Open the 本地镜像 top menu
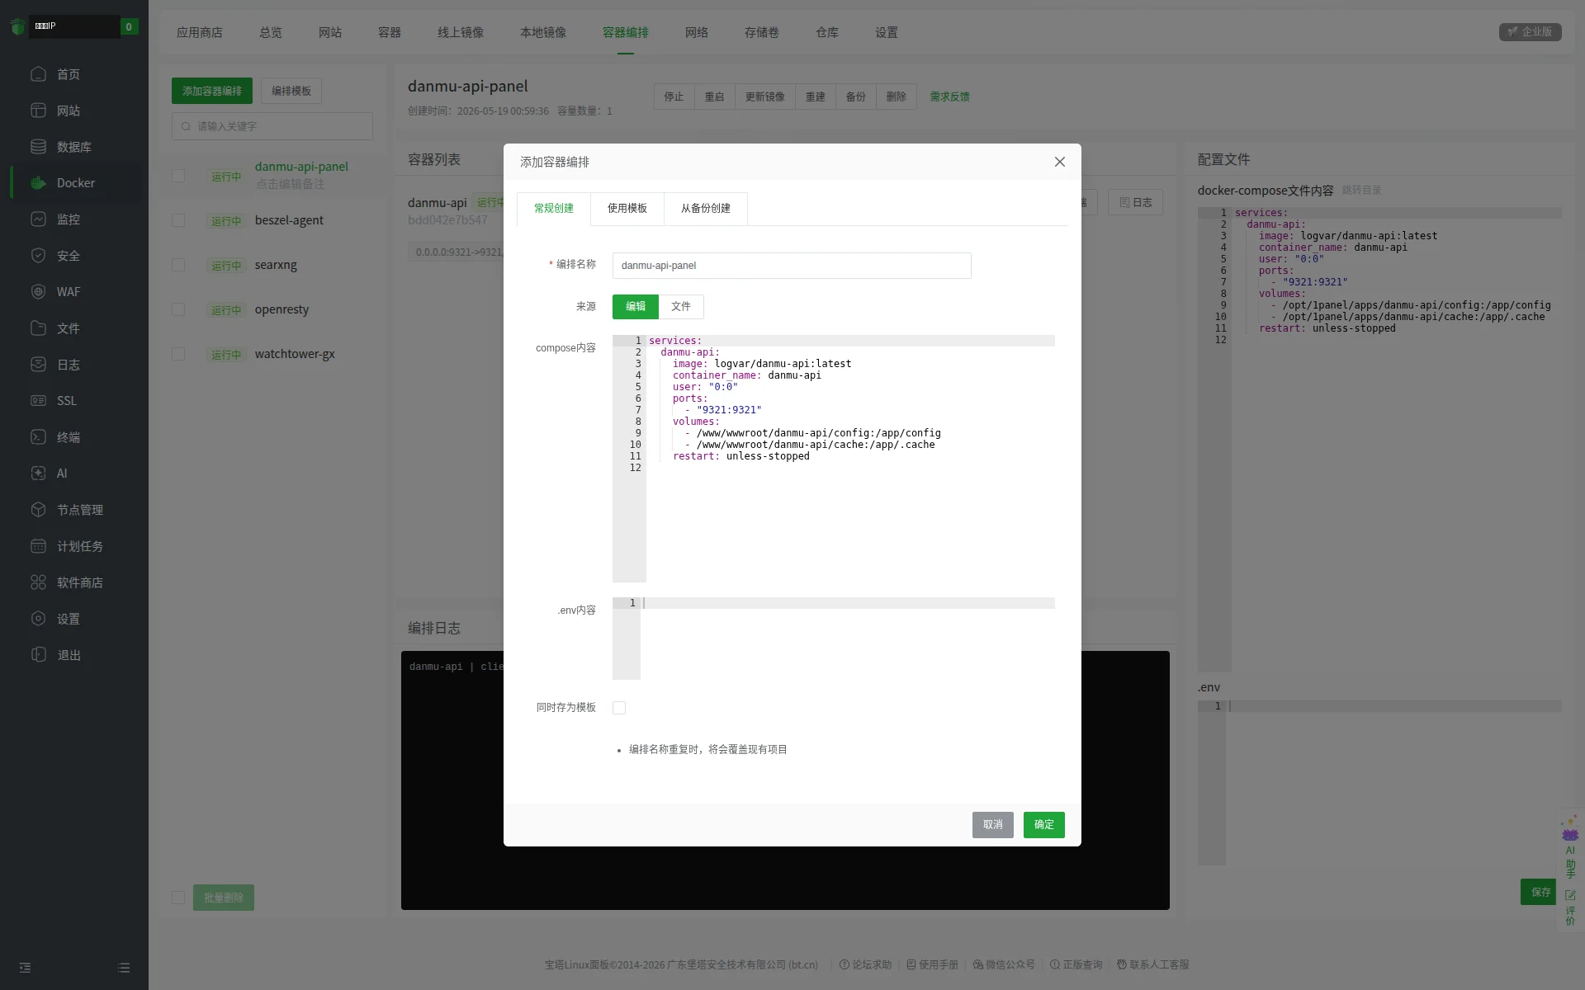This screenshot has height=990, width=1585. [x=543, y=32]
